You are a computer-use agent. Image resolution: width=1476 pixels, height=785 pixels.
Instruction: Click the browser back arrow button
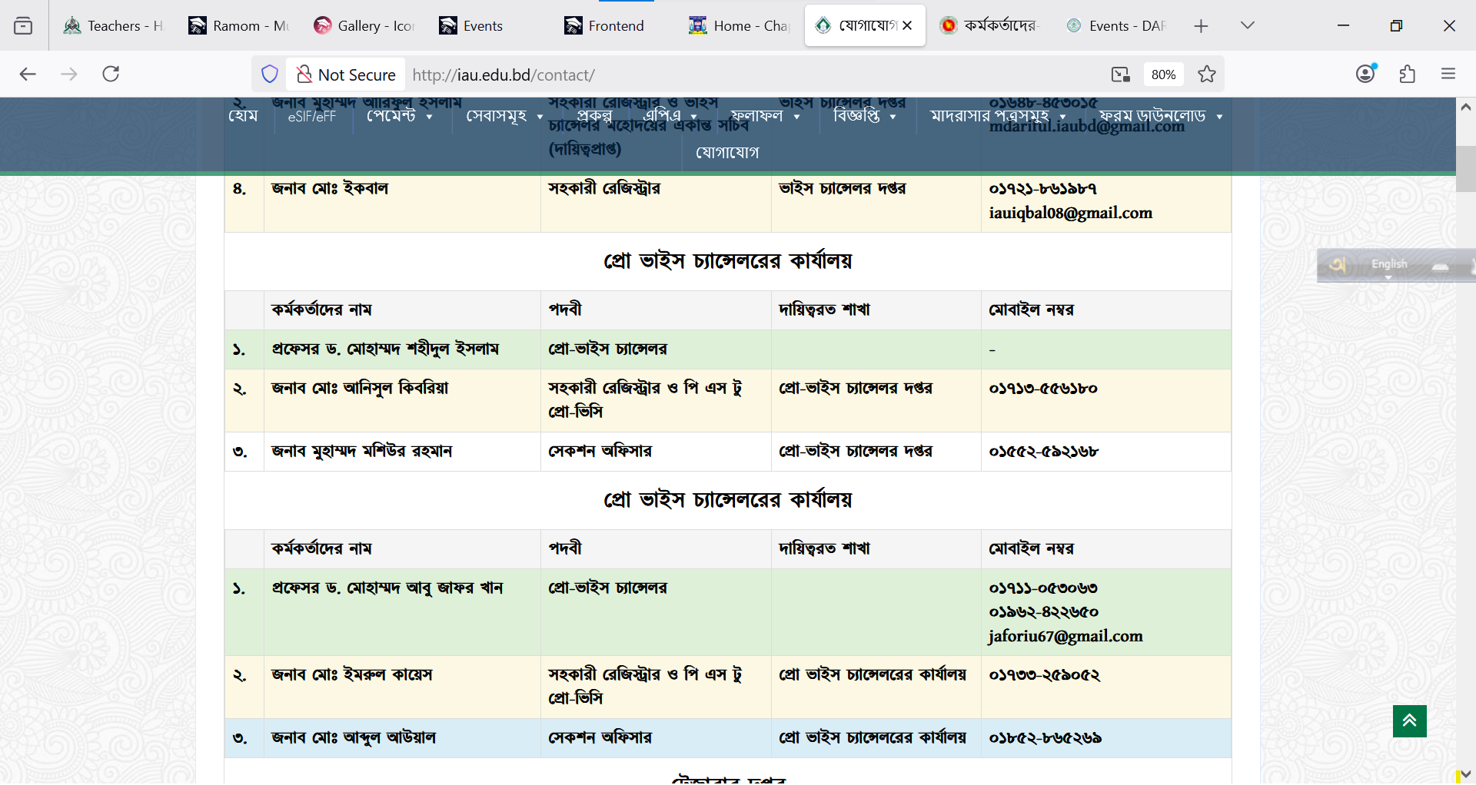click(x=28, y=74)
